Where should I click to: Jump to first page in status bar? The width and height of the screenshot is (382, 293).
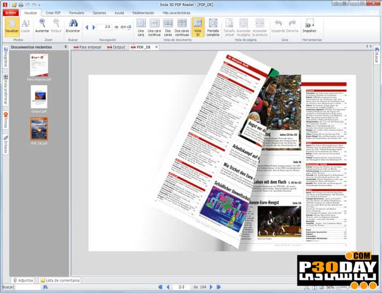[160, 287]
